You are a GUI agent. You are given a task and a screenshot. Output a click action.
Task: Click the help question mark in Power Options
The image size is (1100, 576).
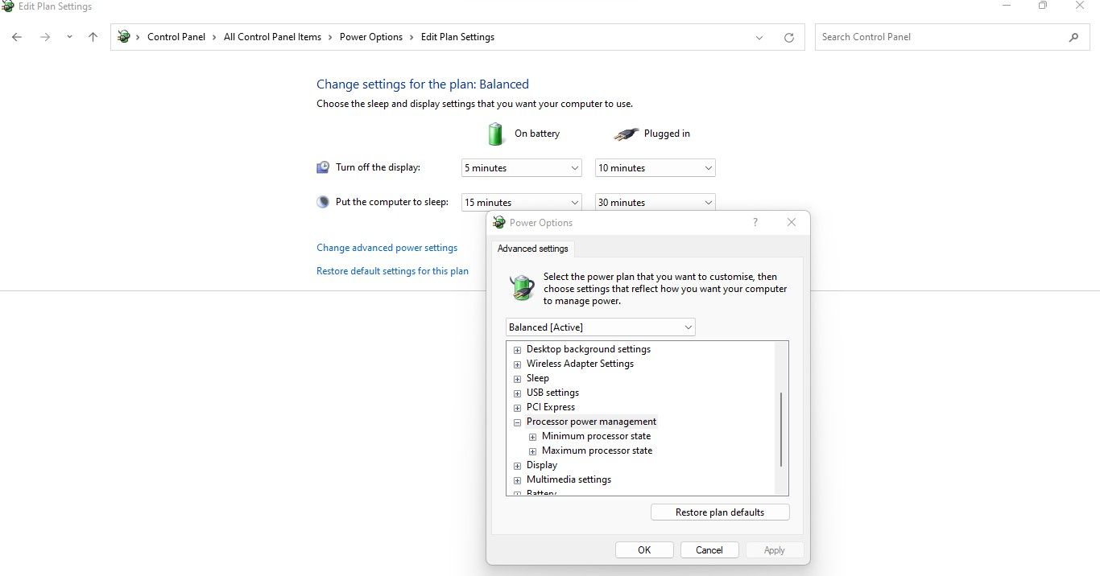(x=755, y=222)
